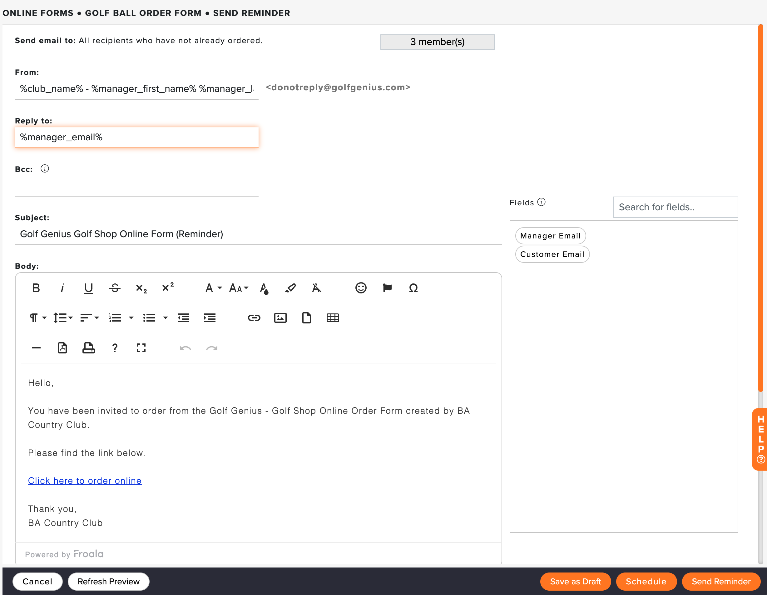Insert an unordered bullet list
This screenshot has height=595, width=767.
click(x=149, y=318)
